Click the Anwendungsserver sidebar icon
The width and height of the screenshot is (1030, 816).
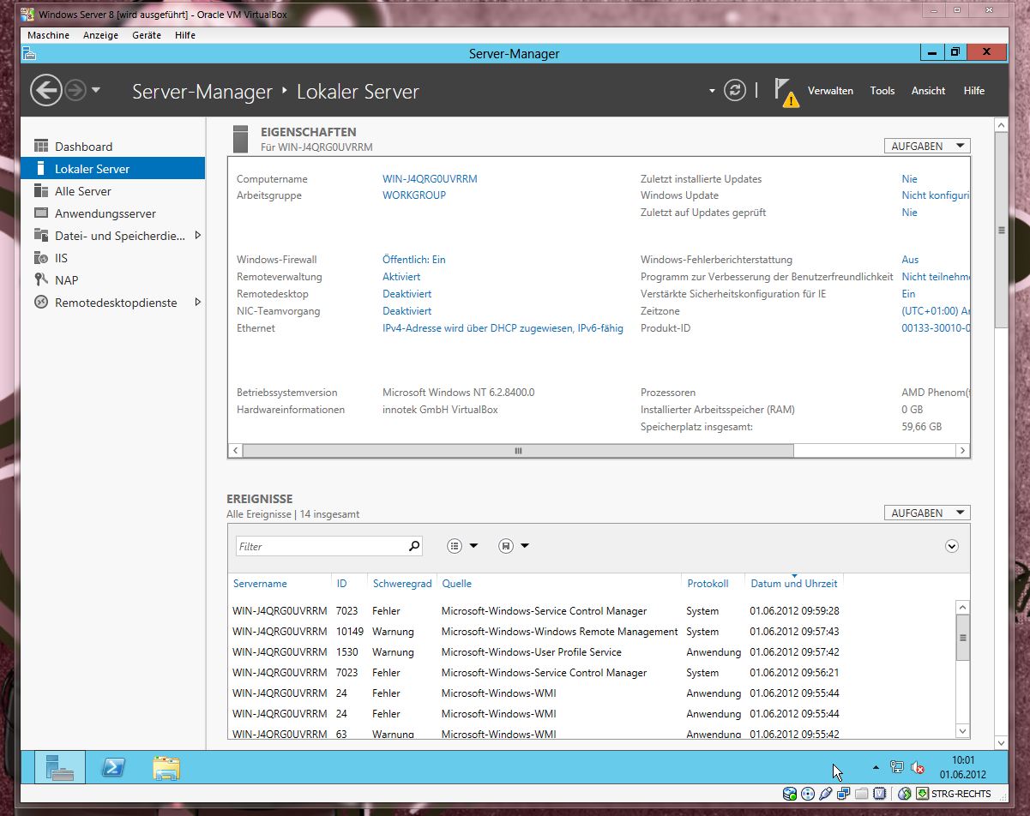pyautogui.click(x=40, y=213)
